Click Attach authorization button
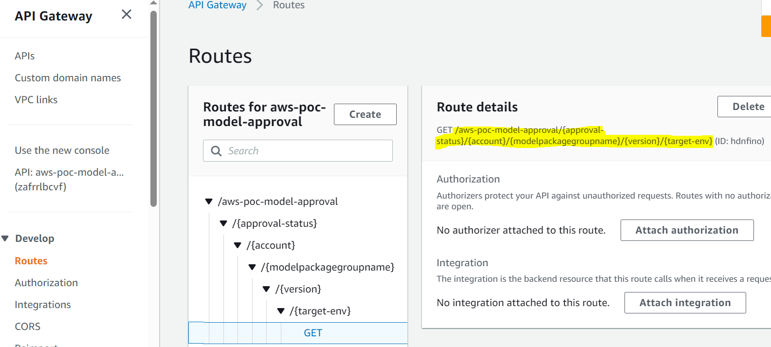 [x=687, y=230]
